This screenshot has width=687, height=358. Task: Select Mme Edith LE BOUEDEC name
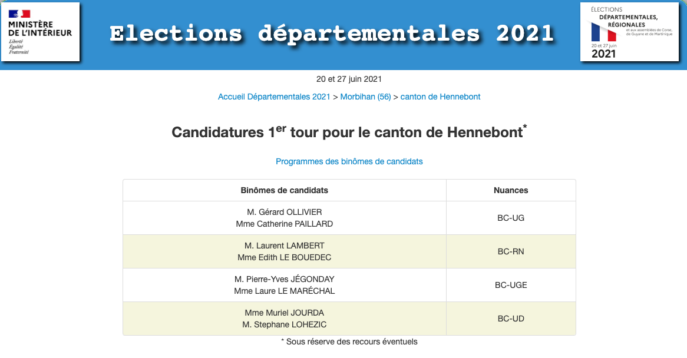point(285,257)
